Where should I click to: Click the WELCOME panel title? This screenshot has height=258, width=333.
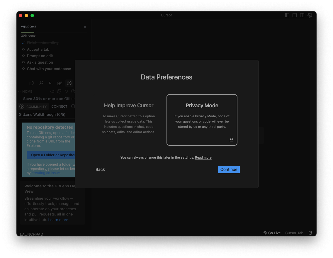point(29,27)
